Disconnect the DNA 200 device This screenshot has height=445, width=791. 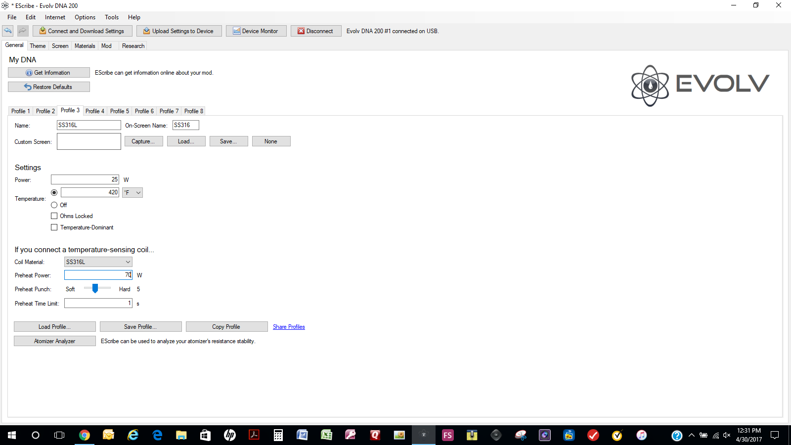click(315, 31)
